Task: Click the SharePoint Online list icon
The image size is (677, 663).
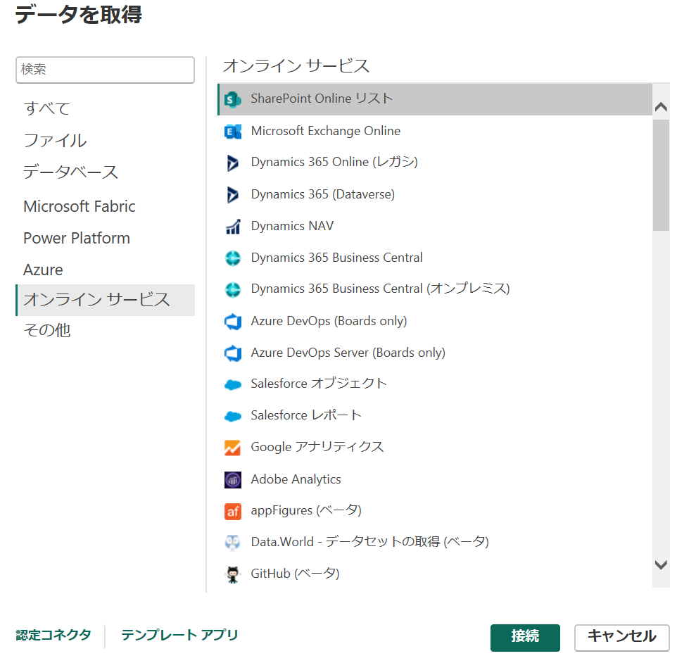Action: click(233, 100)
